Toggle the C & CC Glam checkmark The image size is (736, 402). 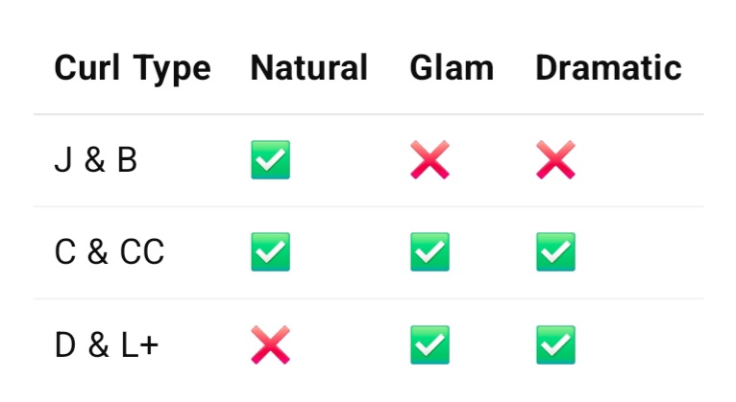pos(429,252)
